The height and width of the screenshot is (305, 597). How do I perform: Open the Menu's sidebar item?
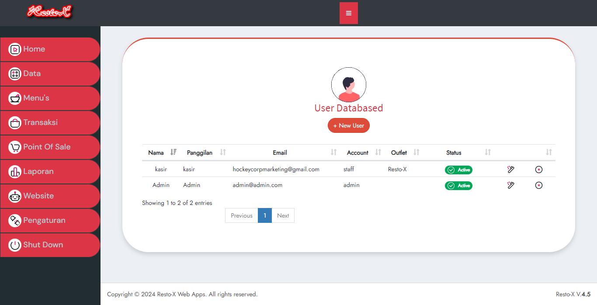point(50,98)
